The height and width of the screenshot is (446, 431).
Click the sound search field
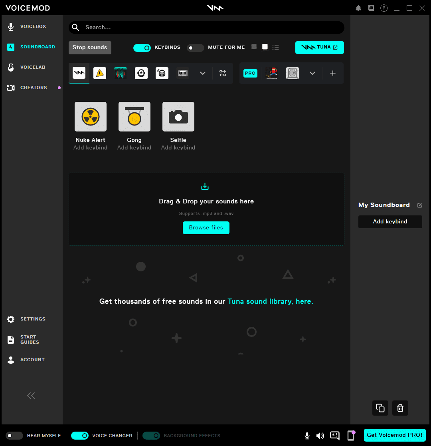(x=206, y=27)
